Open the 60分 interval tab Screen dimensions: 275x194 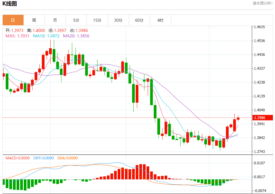tap(139, 20)
